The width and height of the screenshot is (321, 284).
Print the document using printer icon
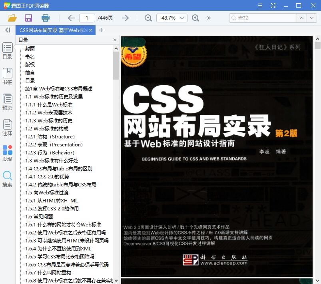click(x=46, y=18)
